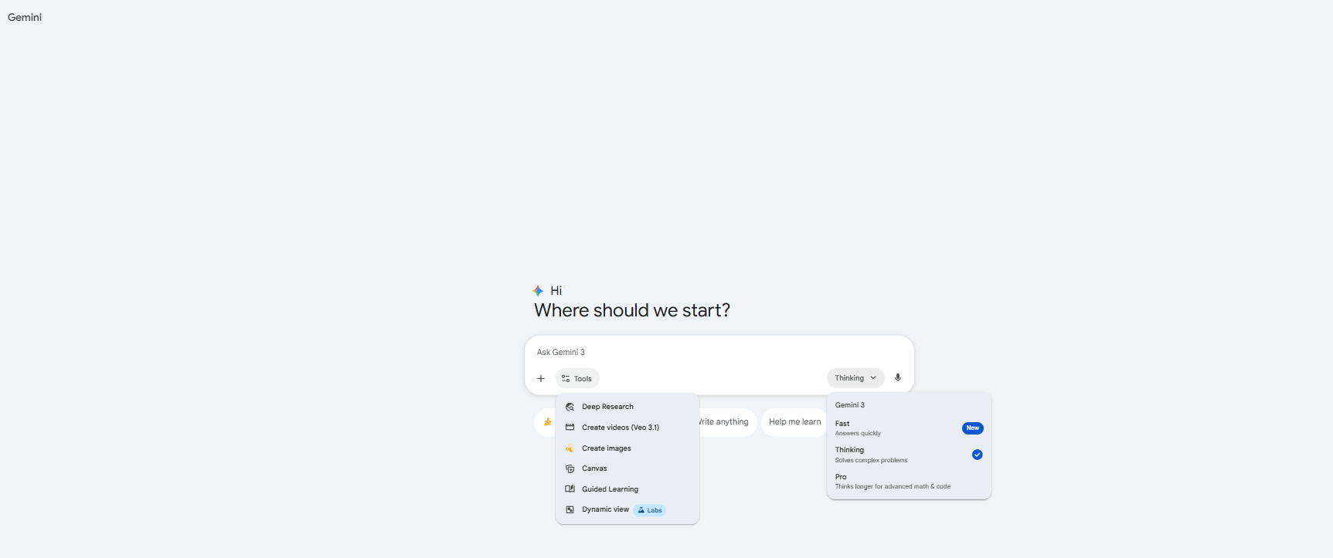Click the Canvas icon in tools menu
Image resolution: width=1333 pixels, height=558 pixels.
coord(570,468)
